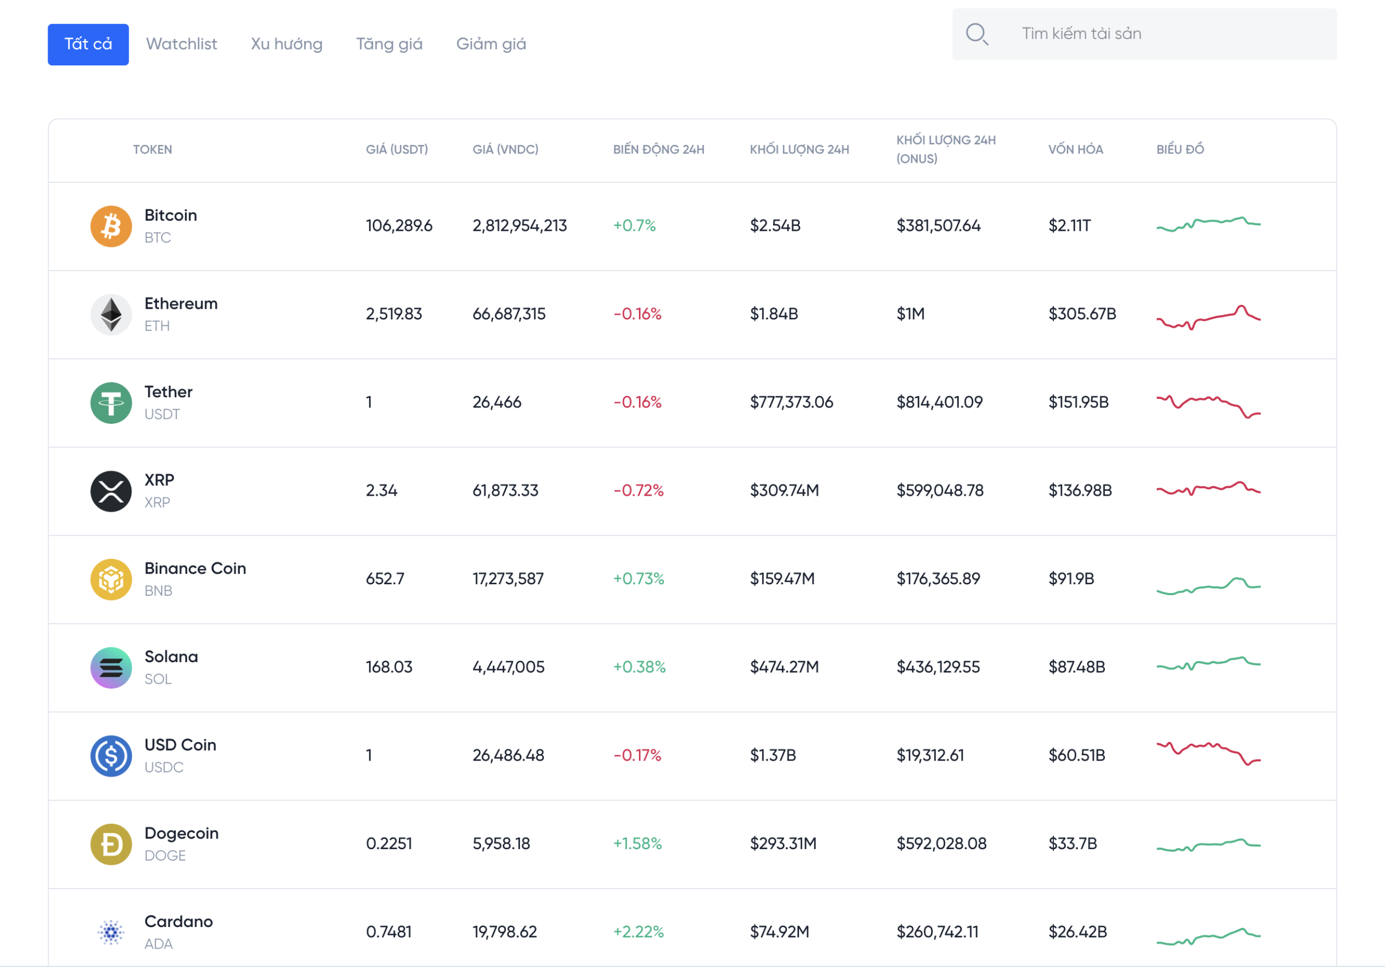
Task: Click the XRP black logo icon
Action: pos(111,491)
